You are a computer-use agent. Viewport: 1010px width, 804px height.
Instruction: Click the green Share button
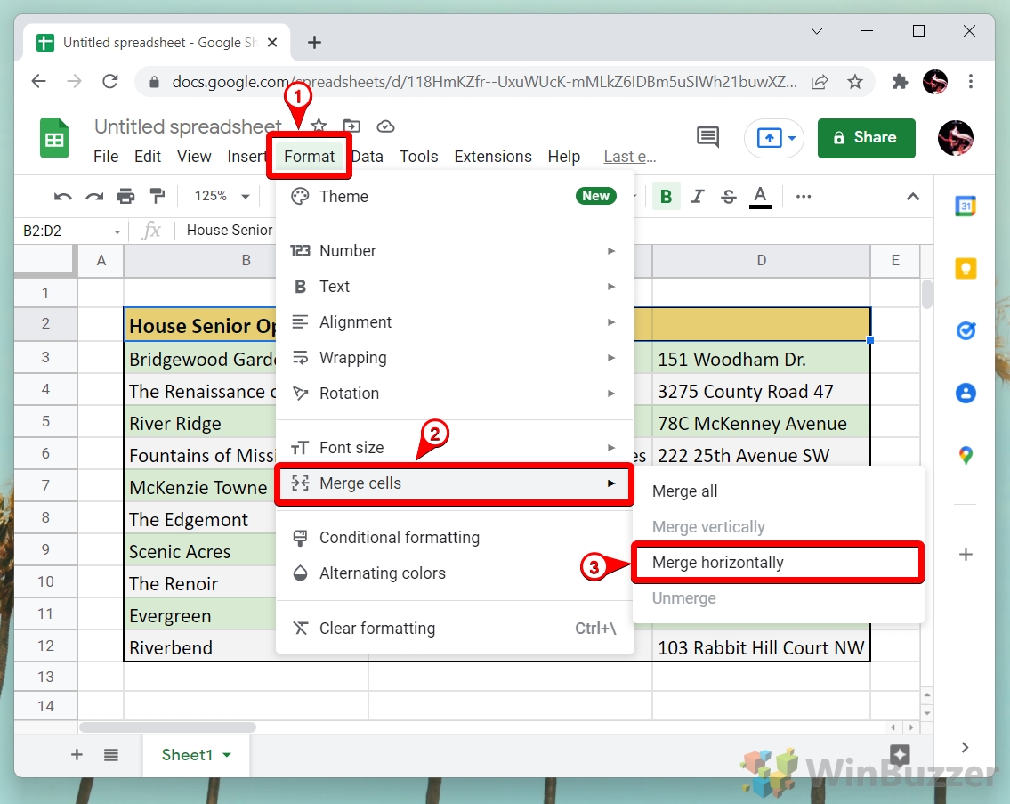(x=867, y=138)
